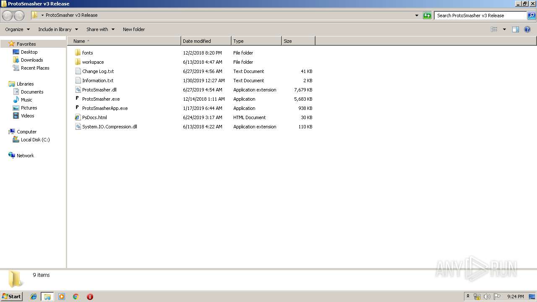Open the address bar history dropdown arrow
The image size is (537, 302).
(x=417, y=16)
